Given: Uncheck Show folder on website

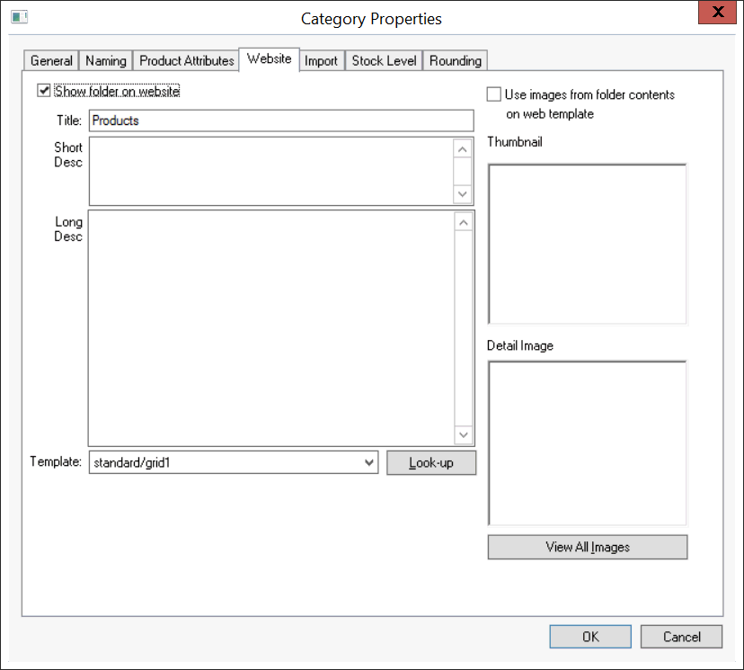Looking at the screenshot, I should [x=43, y=91].
